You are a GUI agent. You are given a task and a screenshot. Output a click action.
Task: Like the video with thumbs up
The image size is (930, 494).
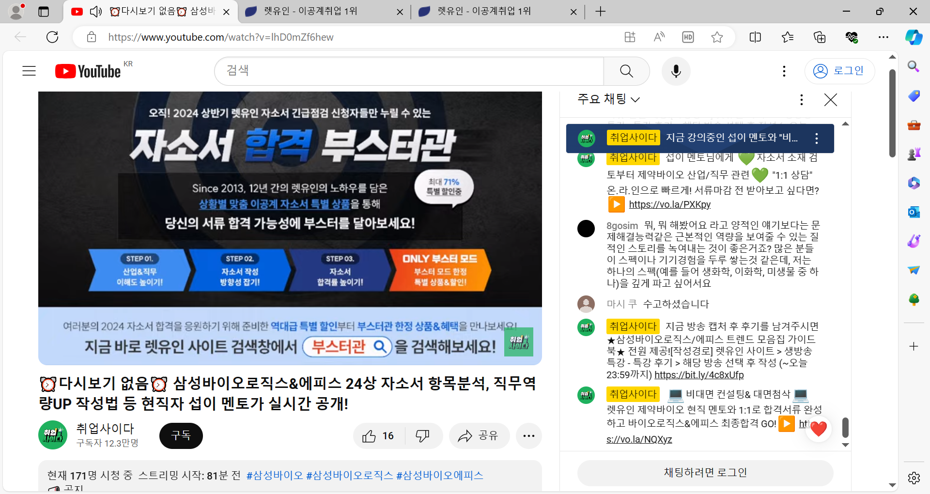click(x=378, y=436)
